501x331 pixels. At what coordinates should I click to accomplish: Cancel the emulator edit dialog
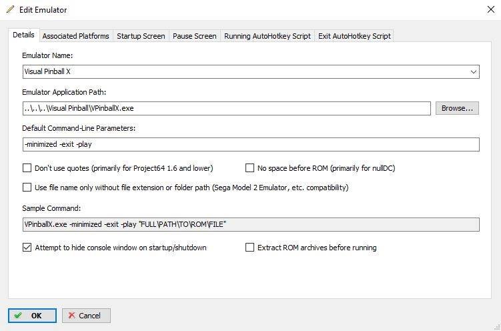tap(86, 316)
